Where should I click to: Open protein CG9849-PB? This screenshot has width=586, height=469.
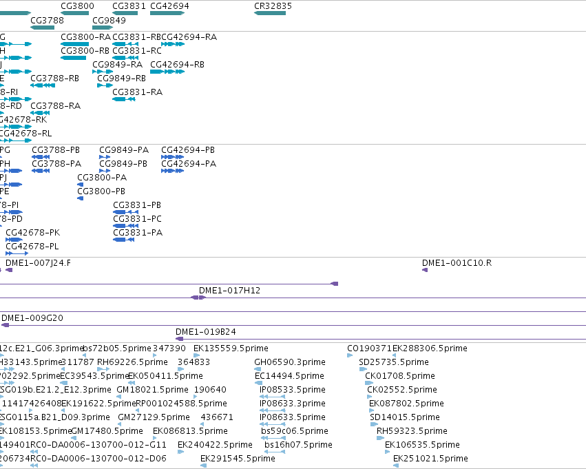click(105, 171)
